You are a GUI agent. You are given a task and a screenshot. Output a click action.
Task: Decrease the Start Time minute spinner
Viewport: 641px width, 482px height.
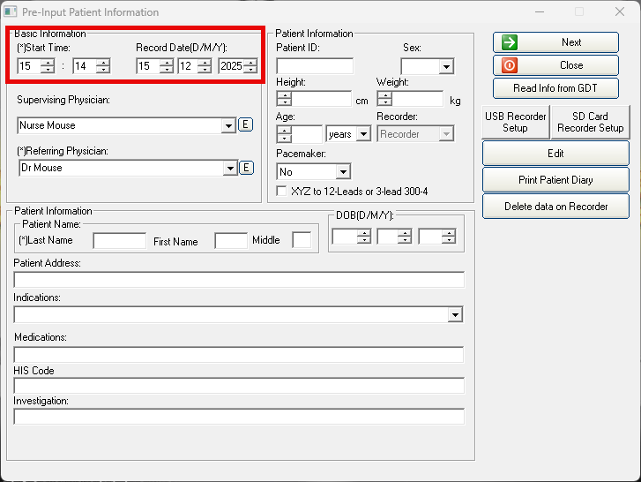coord(103,70)
